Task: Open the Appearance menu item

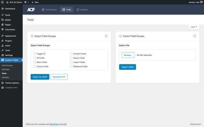Action: pos(11,36)
